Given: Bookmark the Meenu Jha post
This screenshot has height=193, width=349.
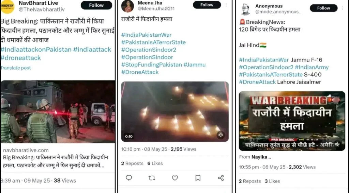Looking at the screenshot, I should click(198, 178).
